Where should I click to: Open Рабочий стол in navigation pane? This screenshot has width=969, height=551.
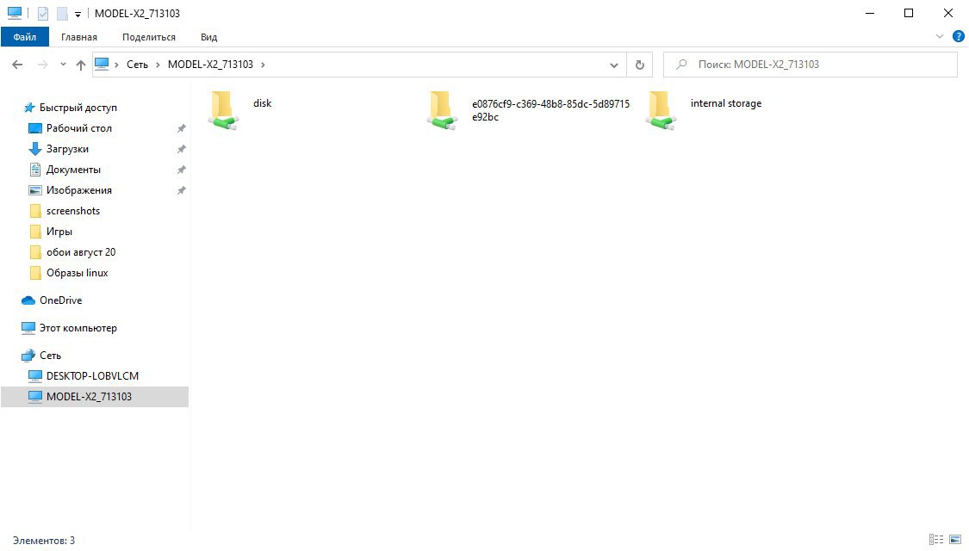coord(79,128)
